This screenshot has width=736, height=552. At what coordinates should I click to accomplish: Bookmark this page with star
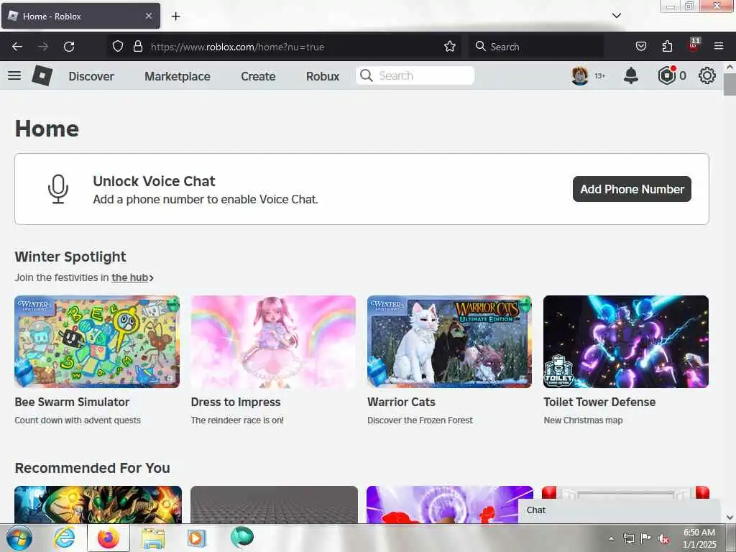click(x=450, y=47)
